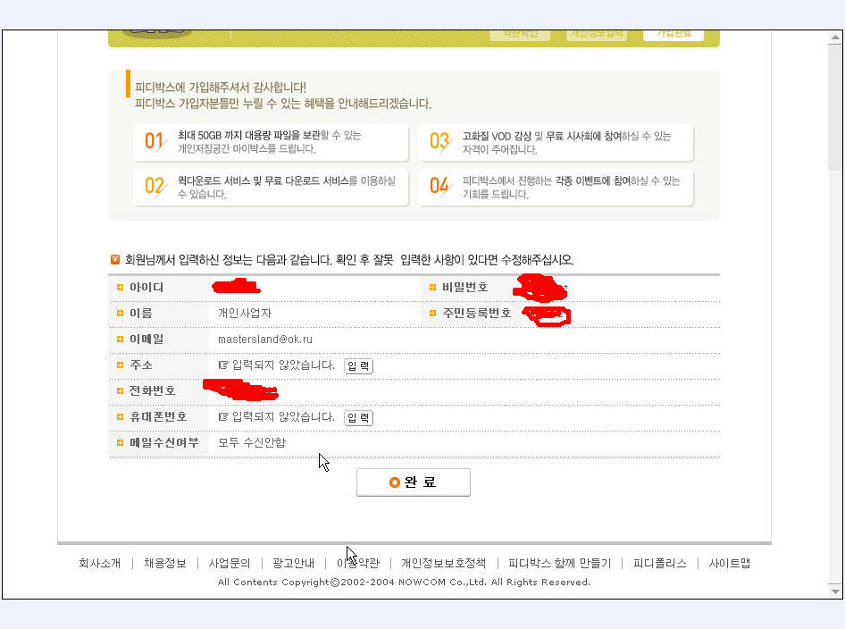This screenshot has height=629, width=845.
Task: Click the scrollbar up arrow
Action: [x=835, y=37]
